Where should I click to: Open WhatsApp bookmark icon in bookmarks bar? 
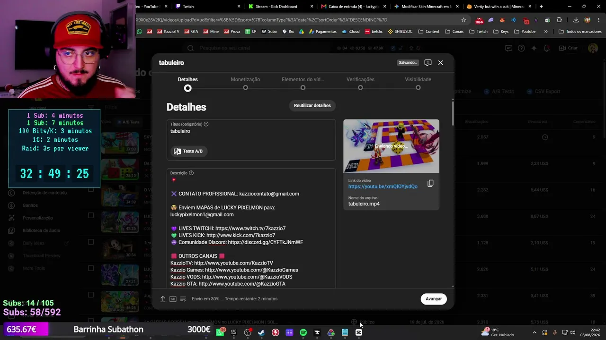[139, 32]
